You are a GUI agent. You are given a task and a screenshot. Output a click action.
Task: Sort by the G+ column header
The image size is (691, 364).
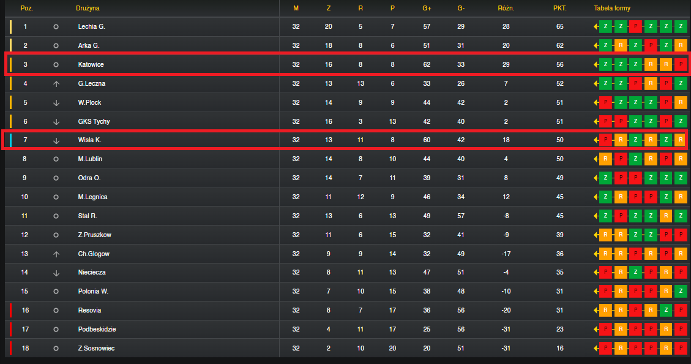[427, 8]
